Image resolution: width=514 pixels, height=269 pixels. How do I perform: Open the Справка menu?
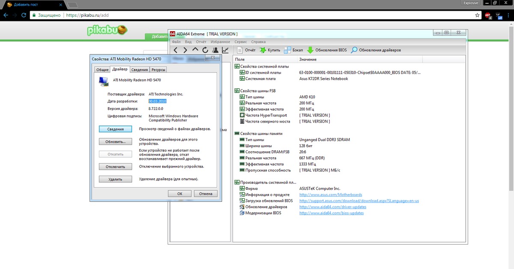[x=258, y=42]
